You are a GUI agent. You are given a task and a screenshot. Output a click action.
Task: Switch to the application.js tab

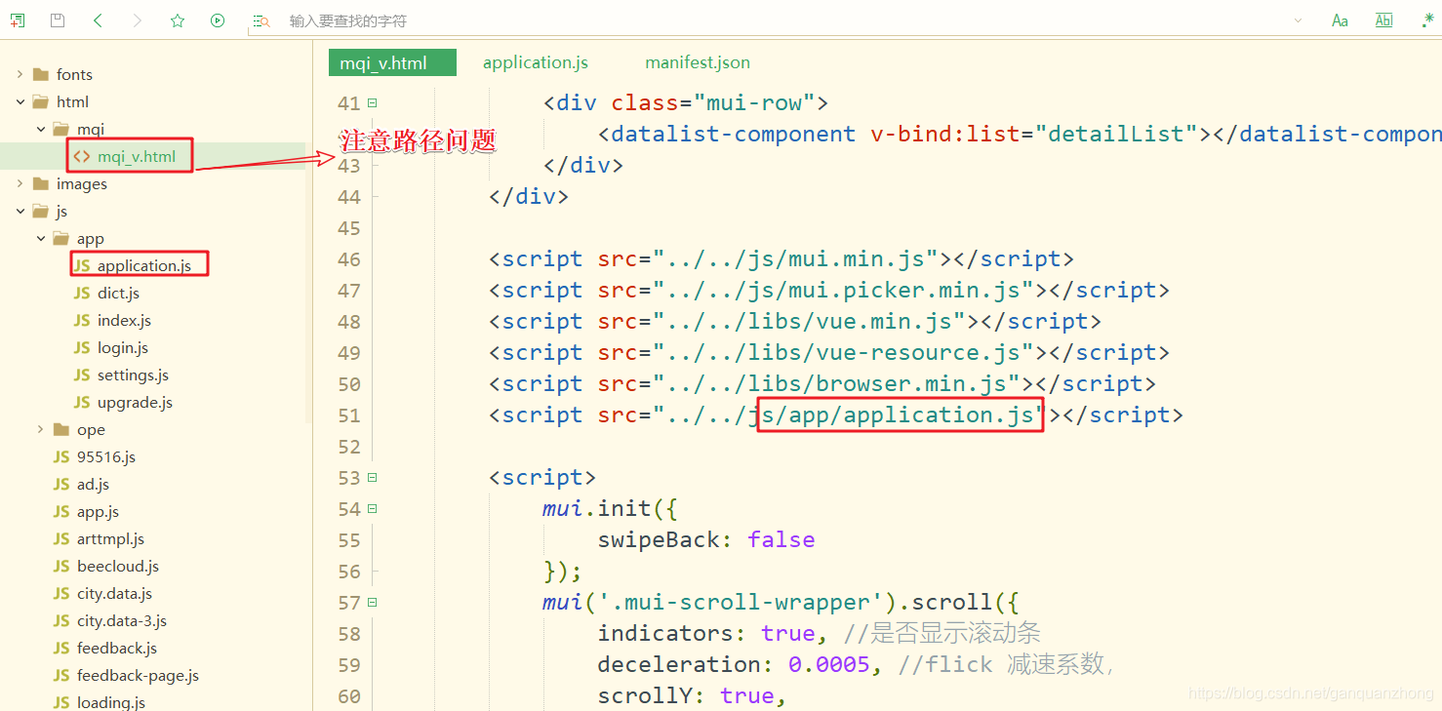click(536, 62)
